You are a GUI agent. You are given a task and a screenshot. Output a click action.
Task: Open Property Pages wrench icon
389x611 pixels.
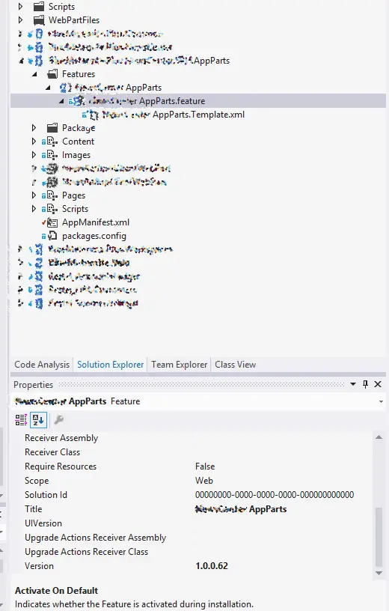point(59,419)
